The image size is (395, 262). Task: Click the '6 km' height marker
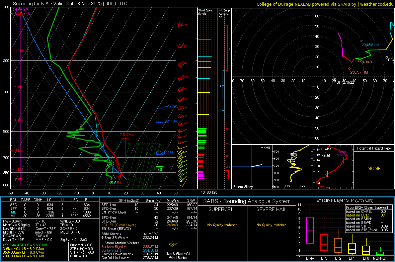coord(19,120)
